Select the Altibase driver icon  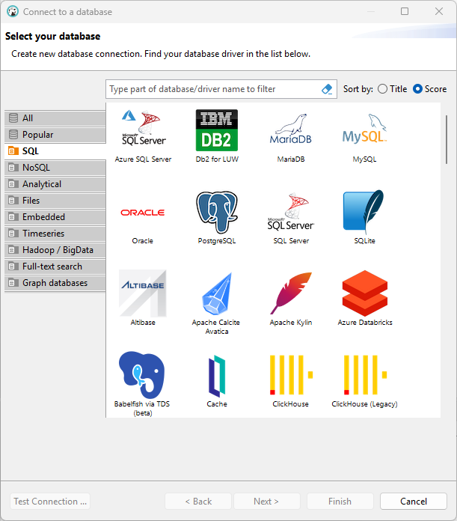pyautogui.click(x=143, y=293)
